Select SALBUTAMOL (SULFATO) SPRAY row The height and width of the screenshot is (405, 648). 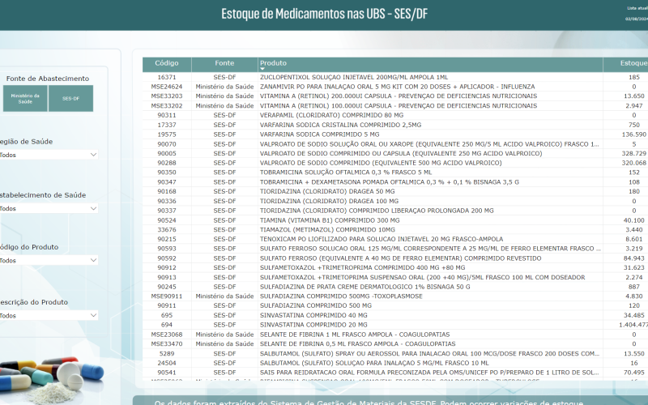click(395, 354)
